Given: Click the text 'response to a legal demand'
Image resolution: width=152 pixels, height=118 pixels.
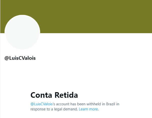Looking at the screenshot, I should (54, 109).
